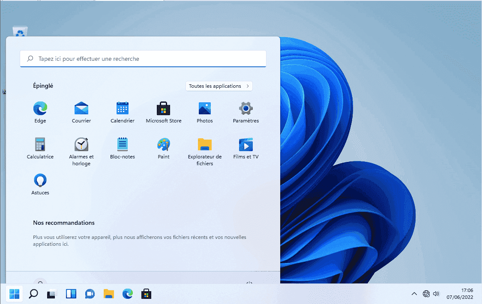Viewport: 482px width, 304px height.
Task: Focus the Start menu search field
Action: coord(143,59)
